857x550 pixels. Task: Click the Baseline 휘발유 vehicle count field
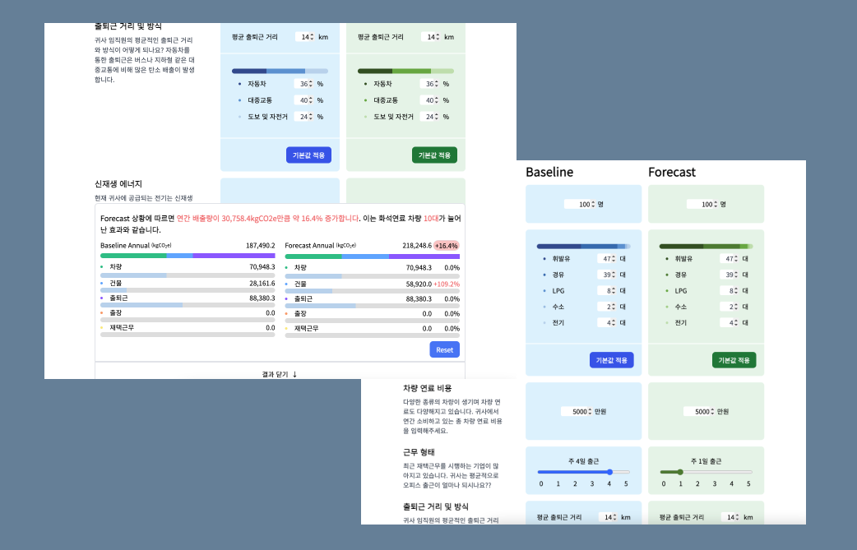click(605, 258)
